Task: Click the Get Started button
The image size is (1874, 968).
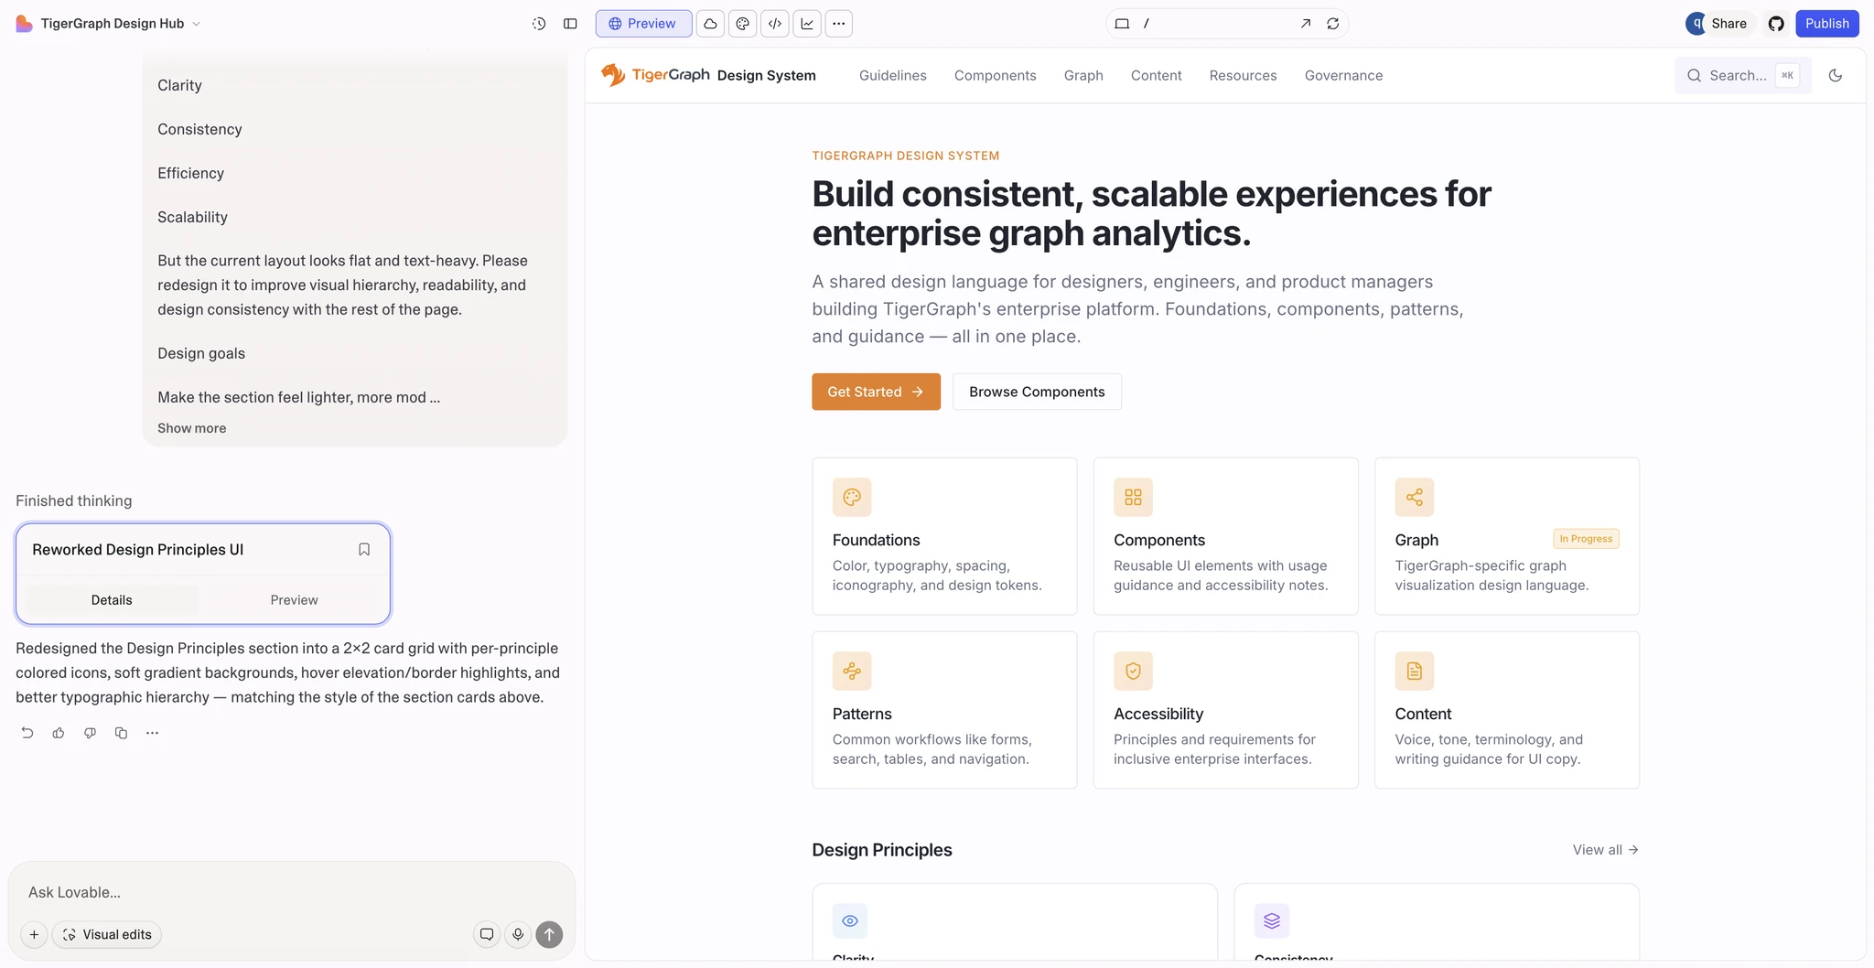Action: pos(876,392)
